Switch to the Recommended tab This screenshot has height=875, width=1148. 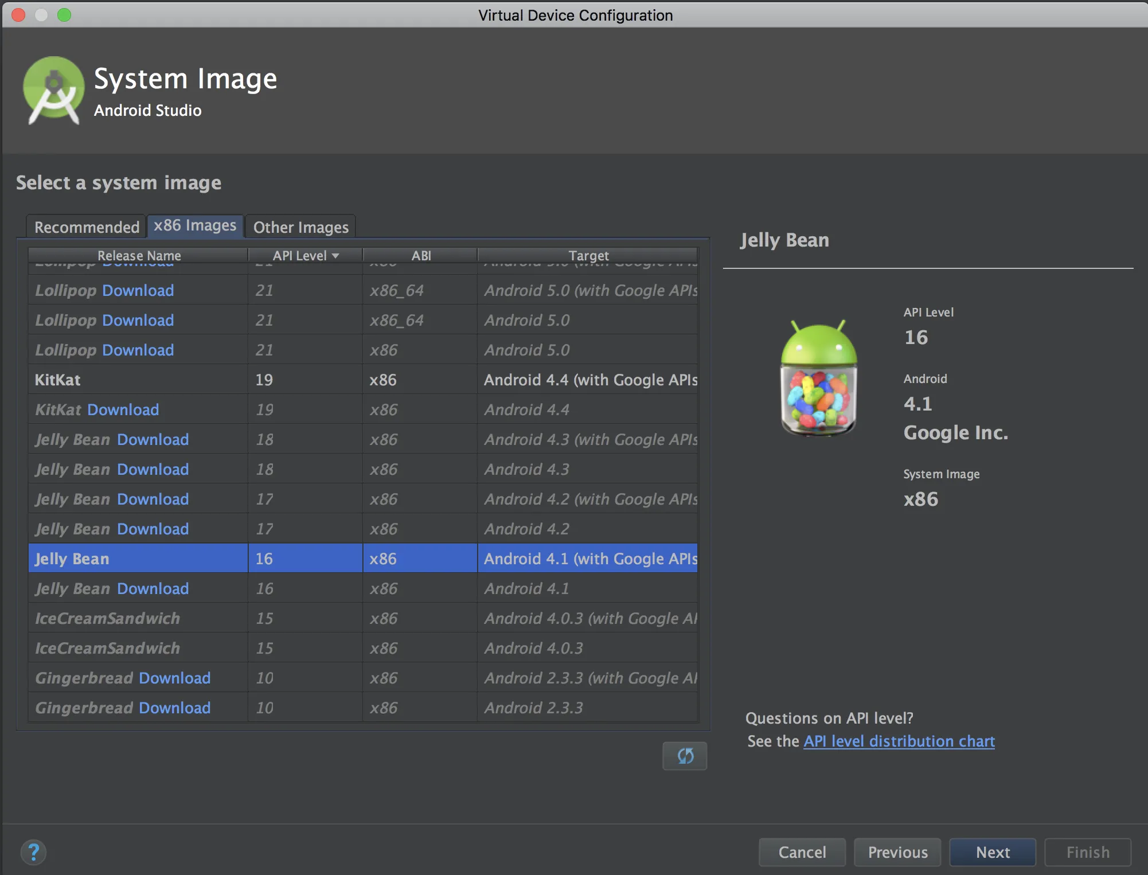tap(87, 227)
